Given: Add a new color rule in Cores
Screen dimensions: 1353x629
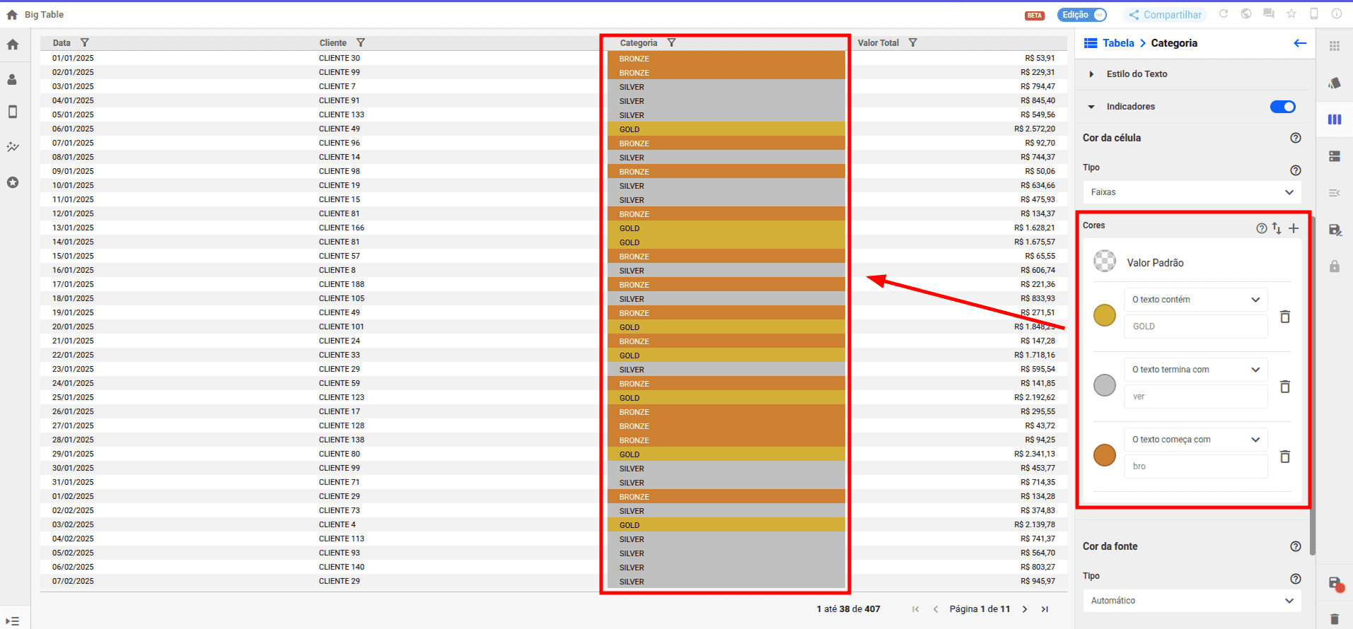Looking at the screenshot, I should (1294, 228).
